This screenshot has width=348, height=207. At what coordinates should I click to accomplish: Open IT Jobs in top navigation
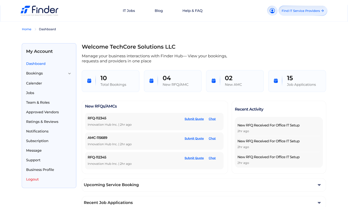point(129,11)
